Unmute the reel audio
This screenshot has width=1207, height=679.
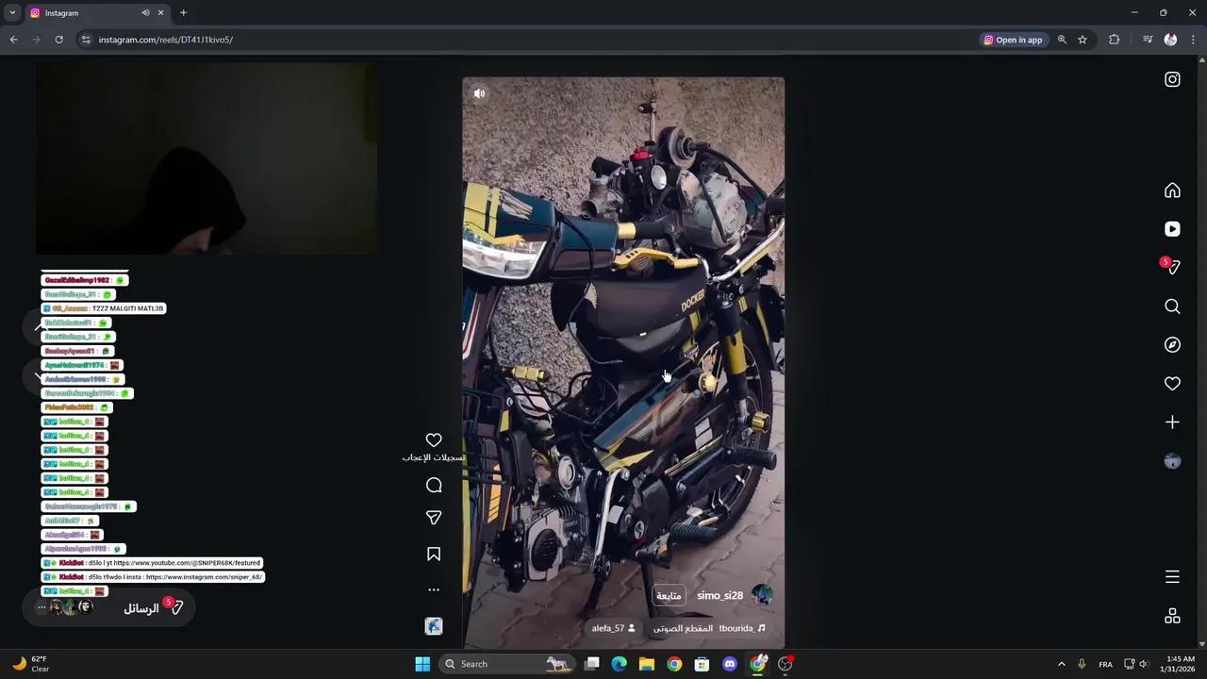tap(479, 92)
